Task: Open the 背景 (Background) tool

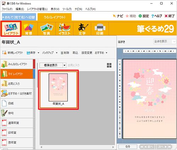Action: click(29, 29)
